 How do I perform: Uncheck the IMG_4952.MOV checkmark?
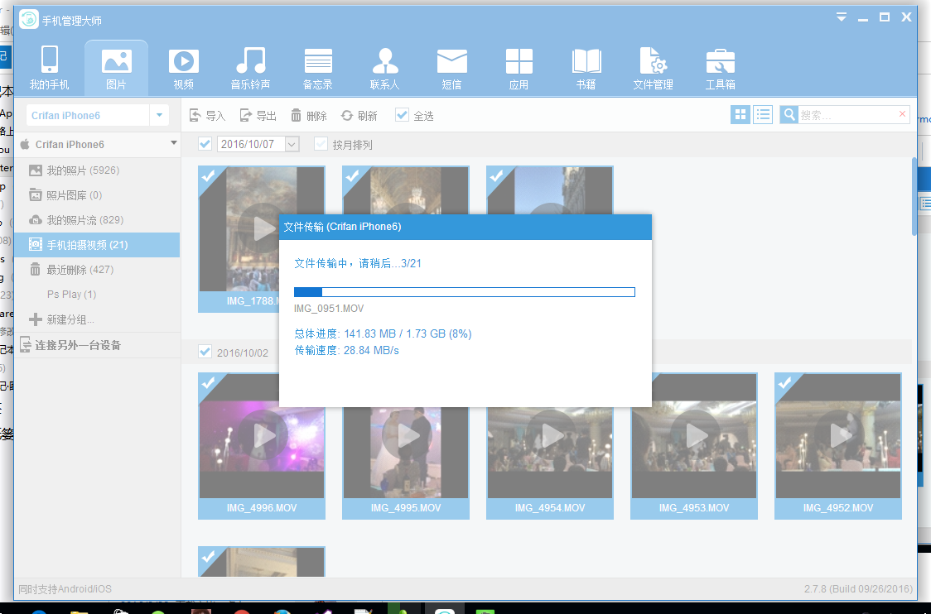(x=785, y=382)
